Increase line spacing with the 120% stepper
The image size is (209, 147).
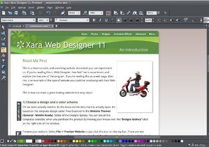click(x=153, y=19)
